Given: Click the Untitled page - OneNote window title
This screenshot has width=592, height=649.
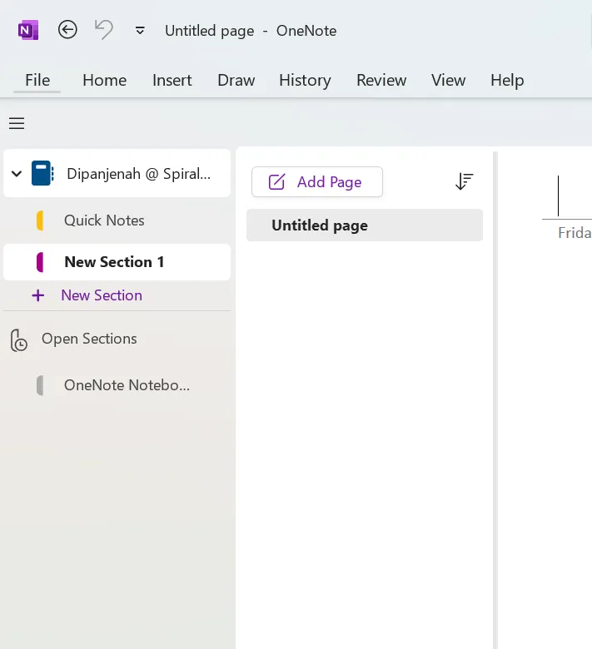Looking at the screenshot, I should [x=251, y=31].
